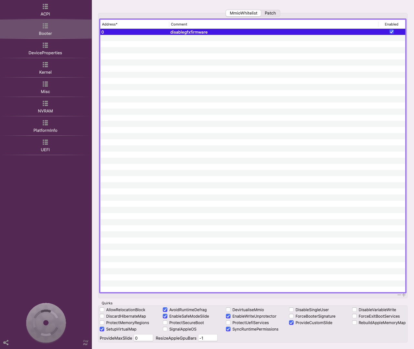Go to the Kernel section

pyautogui.click(x=45, y=68)
